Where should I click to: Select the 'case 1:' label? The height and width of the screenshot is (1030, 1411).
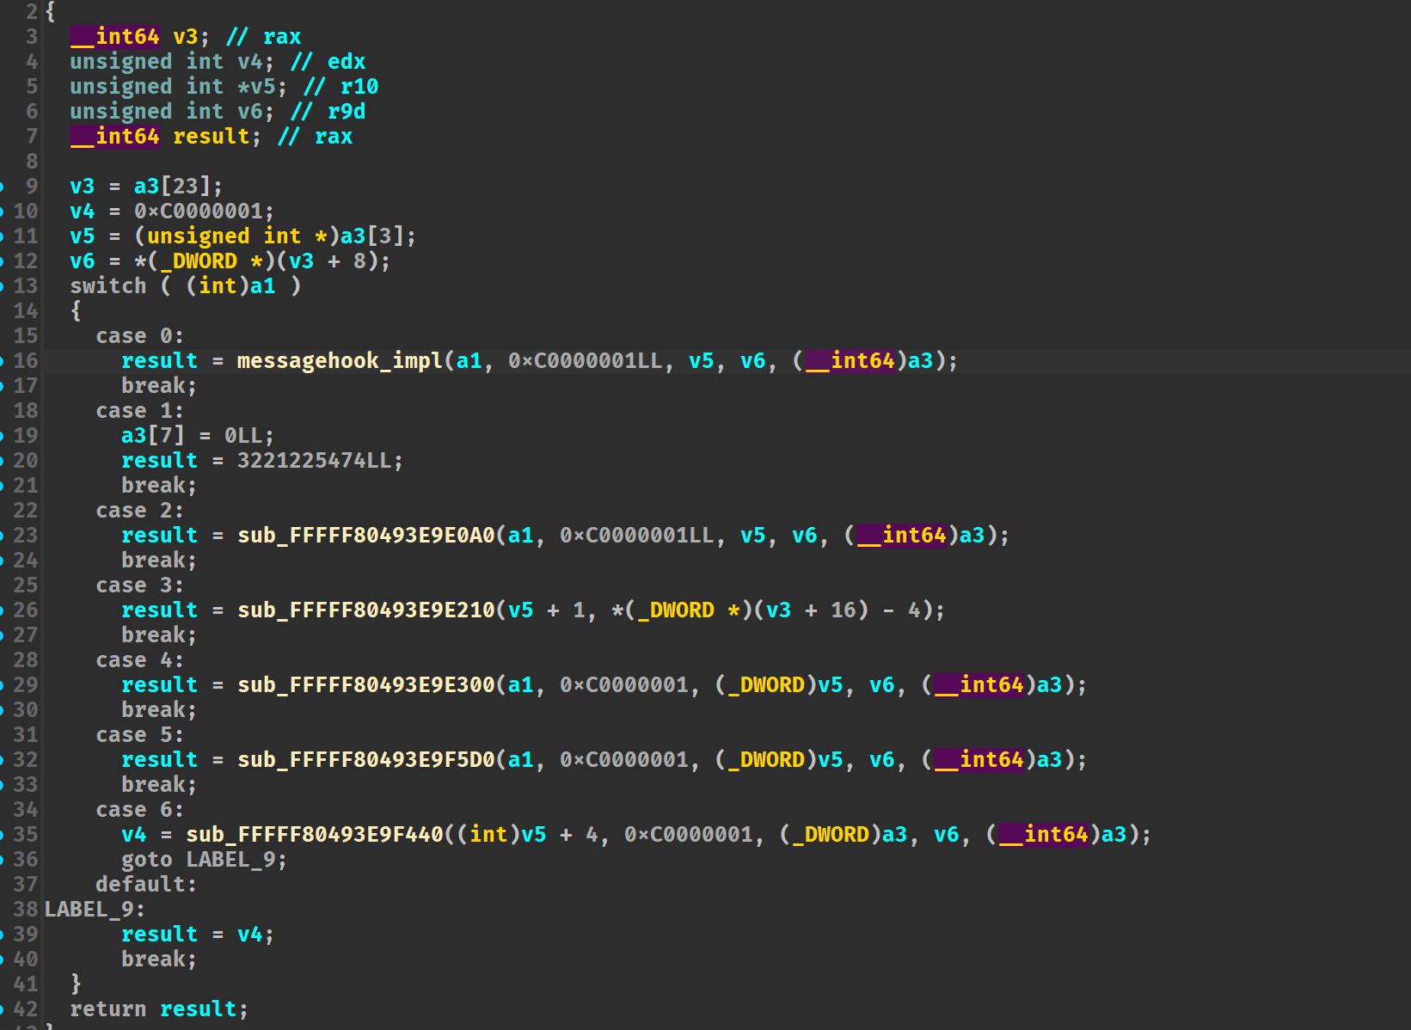pyautogui.click(x=139, y=410)
